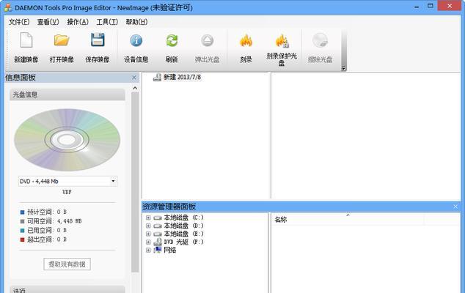Click the 新建映像 (New Image) toolbar icon
The height and width of the screenshot is (293, 465).
[x=26, y=40]
